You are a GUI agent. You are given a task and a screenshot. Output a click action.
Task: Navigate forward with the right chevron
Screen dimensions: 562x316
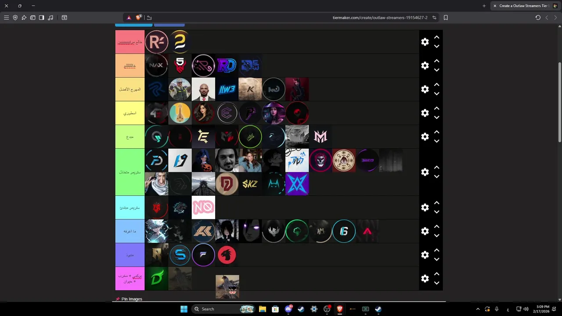pos(555,18)
